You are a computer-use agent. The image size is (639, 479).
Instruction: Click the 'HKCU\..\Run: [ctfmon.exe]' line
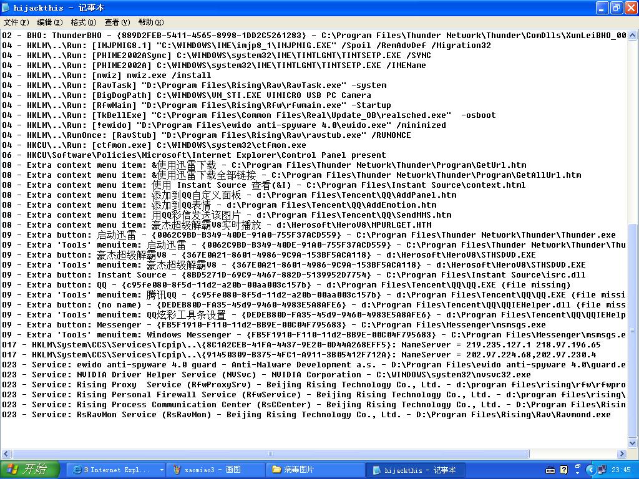[x=154, y=145]
